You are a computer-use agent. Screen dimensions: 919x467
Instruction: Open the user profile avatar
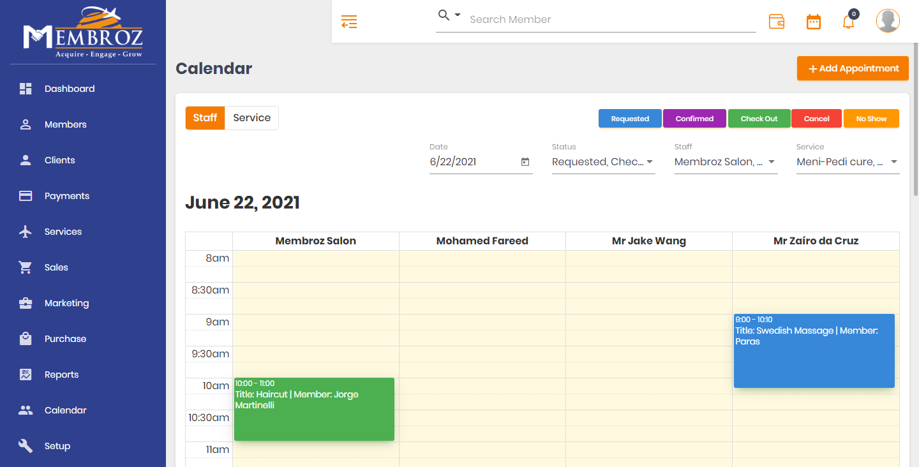[x=888, y=20]
